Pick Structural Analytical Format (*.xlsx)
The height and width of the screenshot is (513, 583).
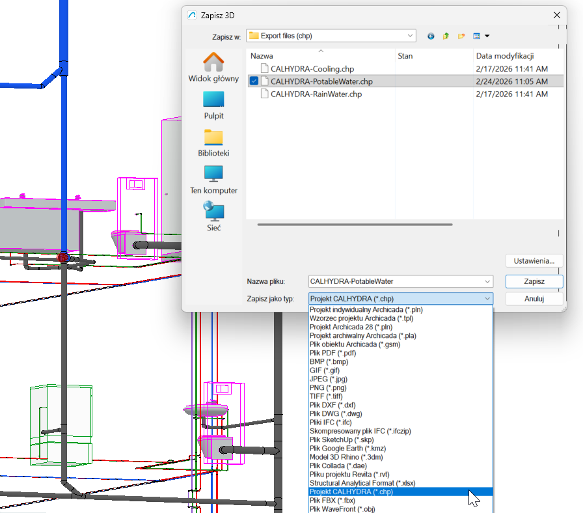pyautogui.click(x=401, y=483)
